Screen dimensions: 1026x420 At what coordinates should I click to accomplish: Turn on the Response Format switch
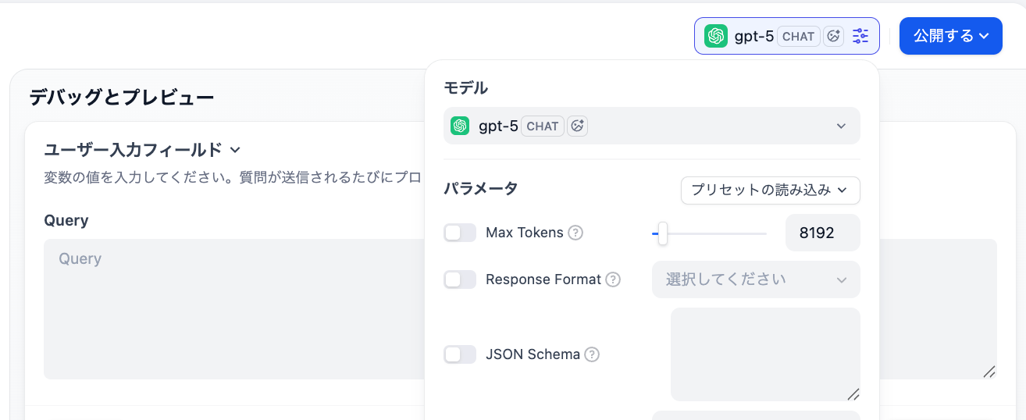[460, 279]
